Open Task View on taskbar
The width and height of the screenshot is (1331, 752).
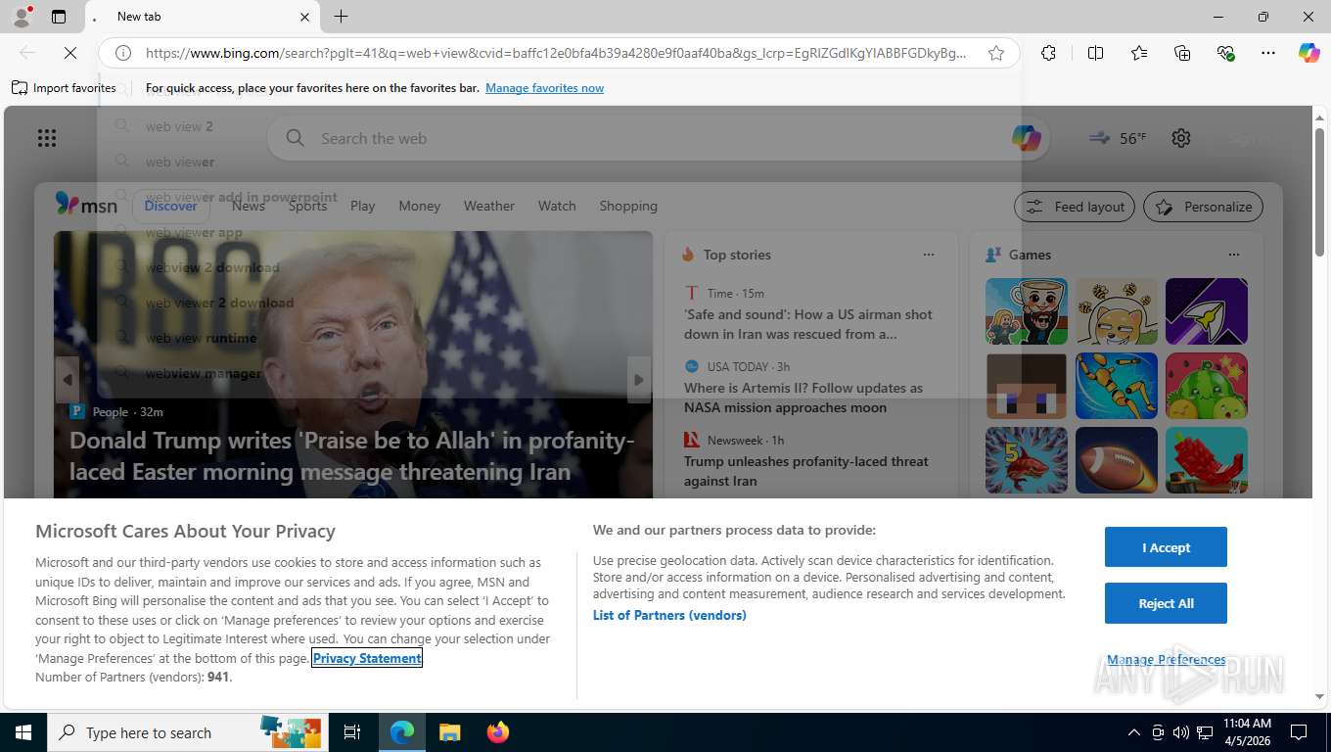point(352,732)
